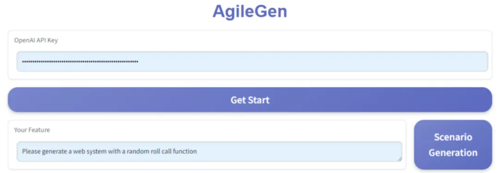Image resolution: width=499 pixels, height=173 pixels.
Task: Select the Your Feature label
Action: tap(32, 130)
